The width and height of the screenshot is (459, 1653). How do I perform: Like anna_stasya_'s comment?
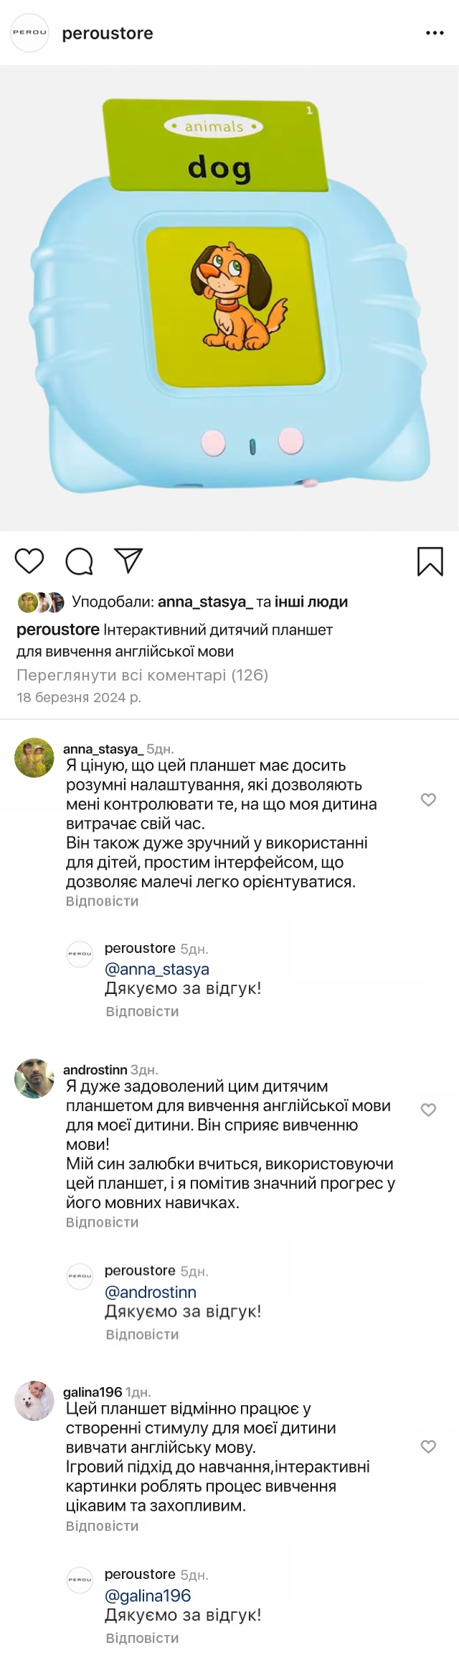428,799
